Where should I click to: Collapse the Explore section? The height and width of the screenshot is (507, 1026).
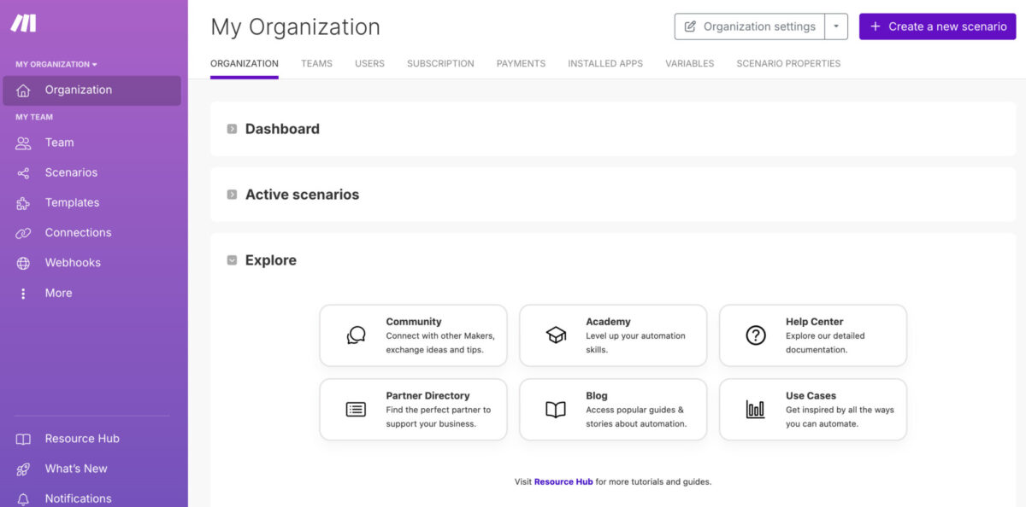click(x=232, y=260)
